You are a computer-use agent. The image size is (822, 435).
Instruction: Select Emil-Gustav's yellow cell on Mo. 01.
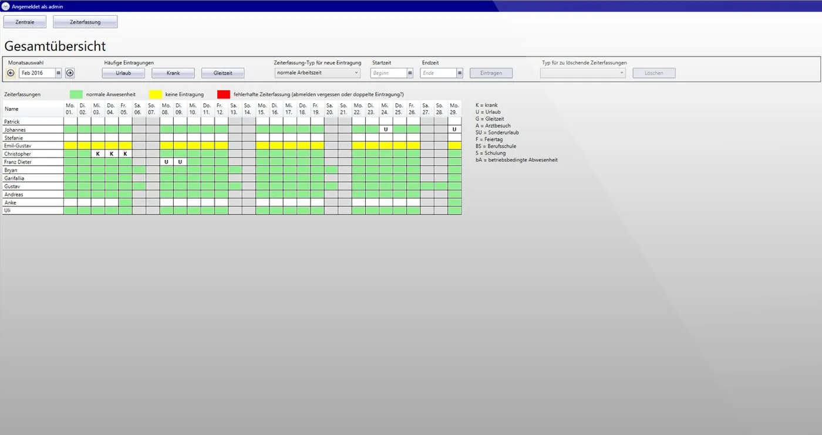click(70, 145)
